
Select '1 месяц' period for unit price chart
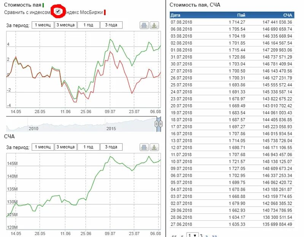pos(43,25)
